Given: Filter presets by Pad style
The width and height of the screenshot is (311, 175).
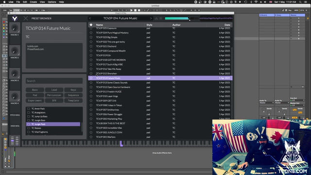Looking at the screenshot, I should point(35,95).
